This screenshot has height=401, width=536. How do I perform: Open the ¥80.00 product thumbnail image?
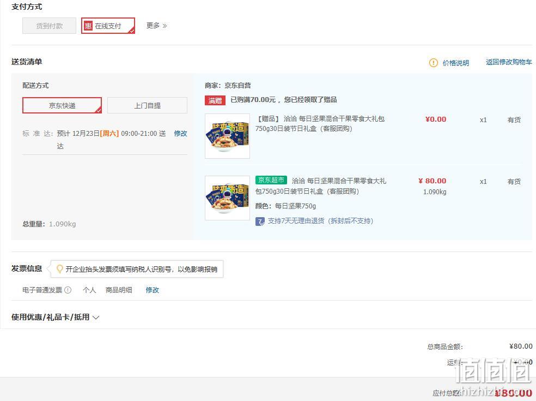(x=227, y=198)
